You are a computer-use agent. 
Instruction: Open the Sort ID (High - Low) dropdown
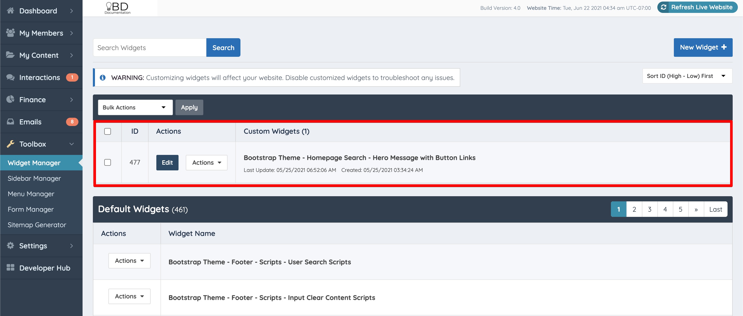pos(687,76)
